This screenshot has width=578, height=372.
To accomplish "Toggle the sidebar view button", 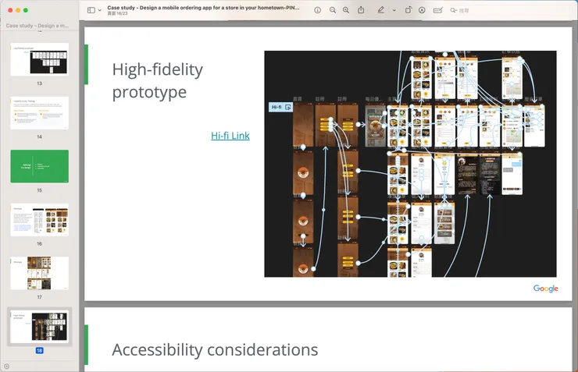I will pyautogui.click(x=91, y=10).
